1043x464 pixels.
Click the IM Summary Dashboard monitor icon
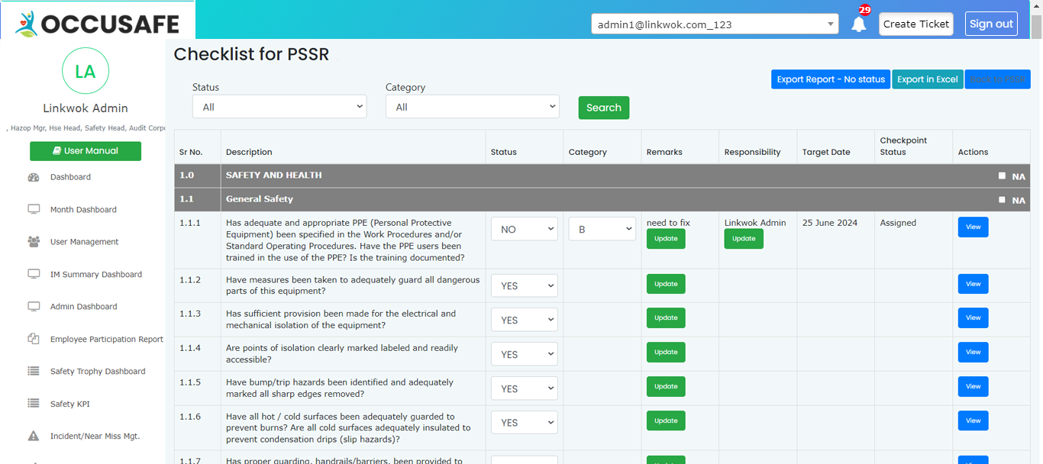click(x=34, y=274)
